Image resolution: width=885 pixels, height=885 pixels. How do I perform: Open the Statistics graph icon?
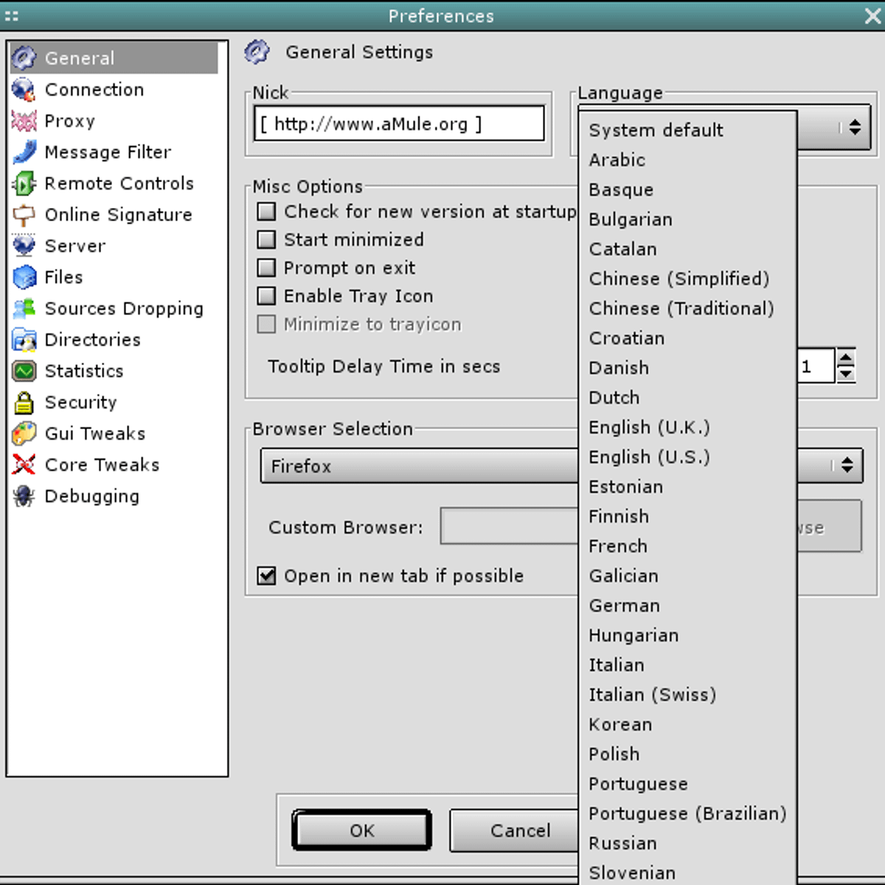pos(24,371)
